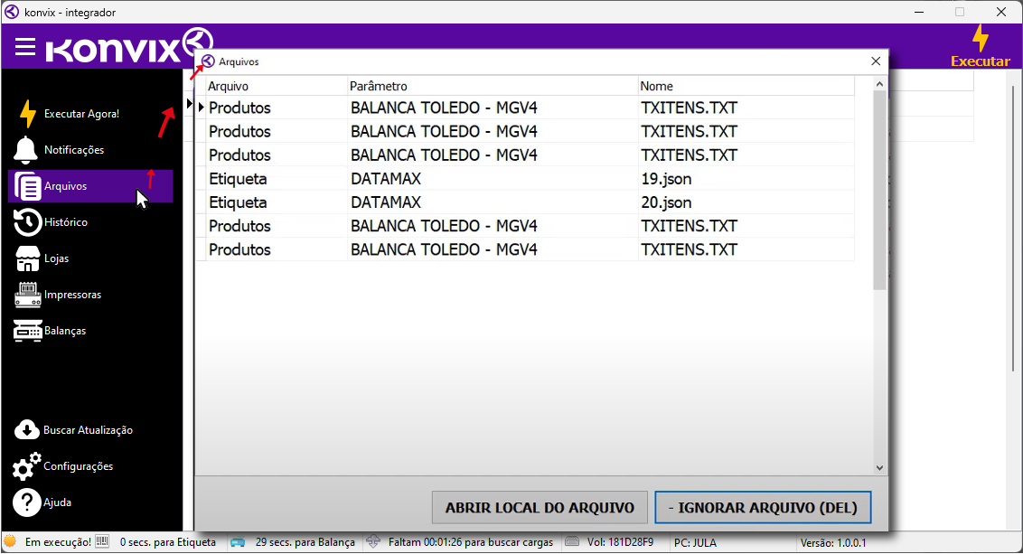The width and height of the screenshot is (1023, 554).
Task: Click the Arquivo column header
Action: click(277, 86)
